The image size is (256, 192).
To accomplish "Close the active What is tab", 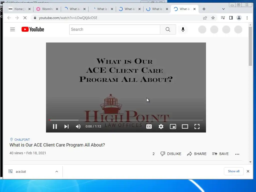I will 194,9.
